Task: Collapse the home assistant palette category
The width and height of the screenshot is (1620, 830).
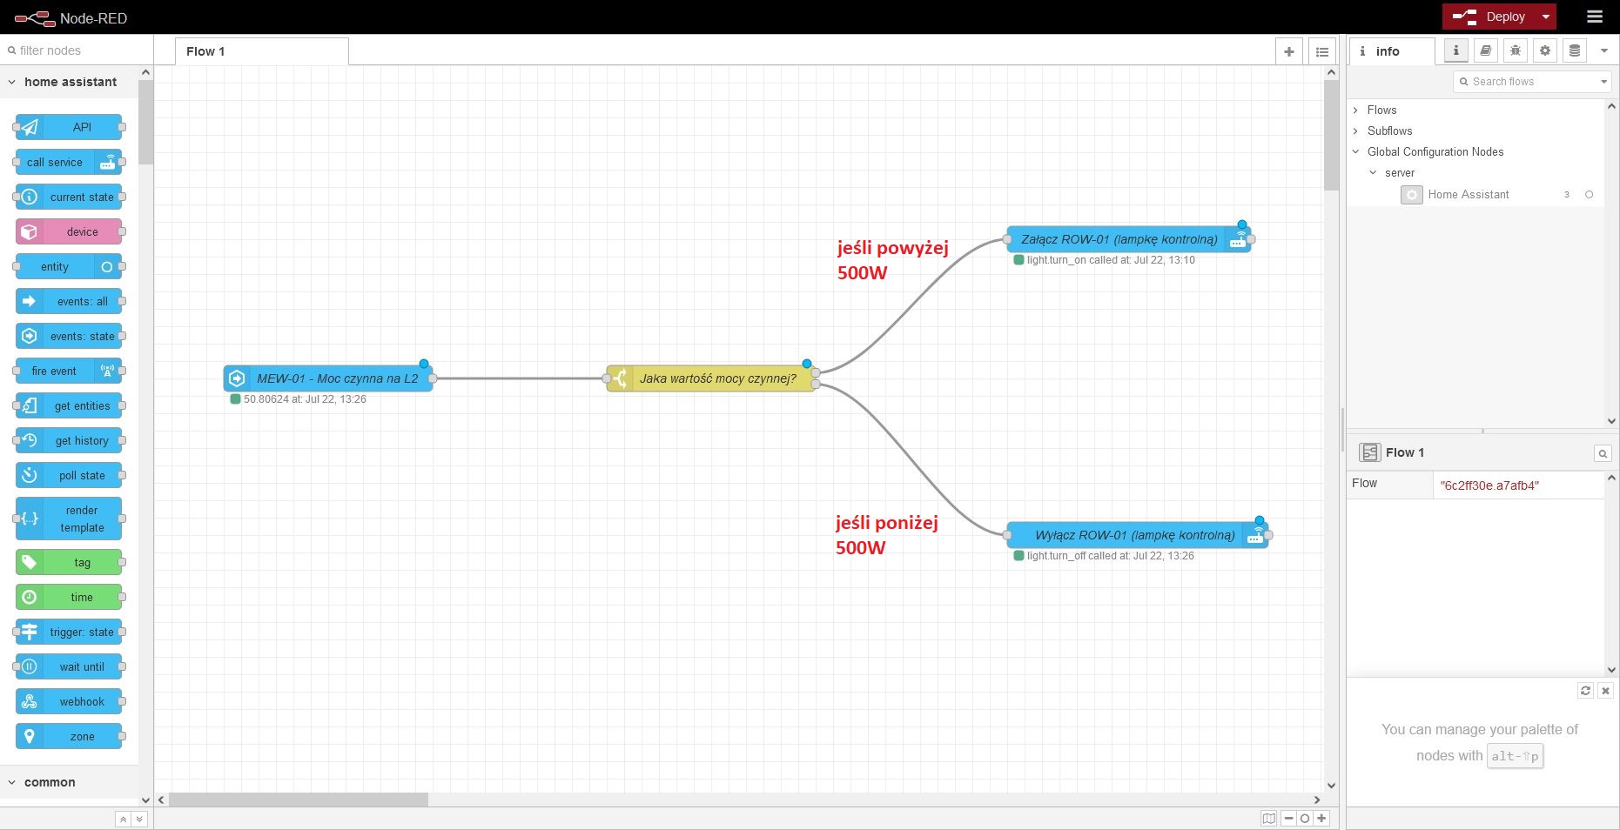Action: click(x=12, y=82)
